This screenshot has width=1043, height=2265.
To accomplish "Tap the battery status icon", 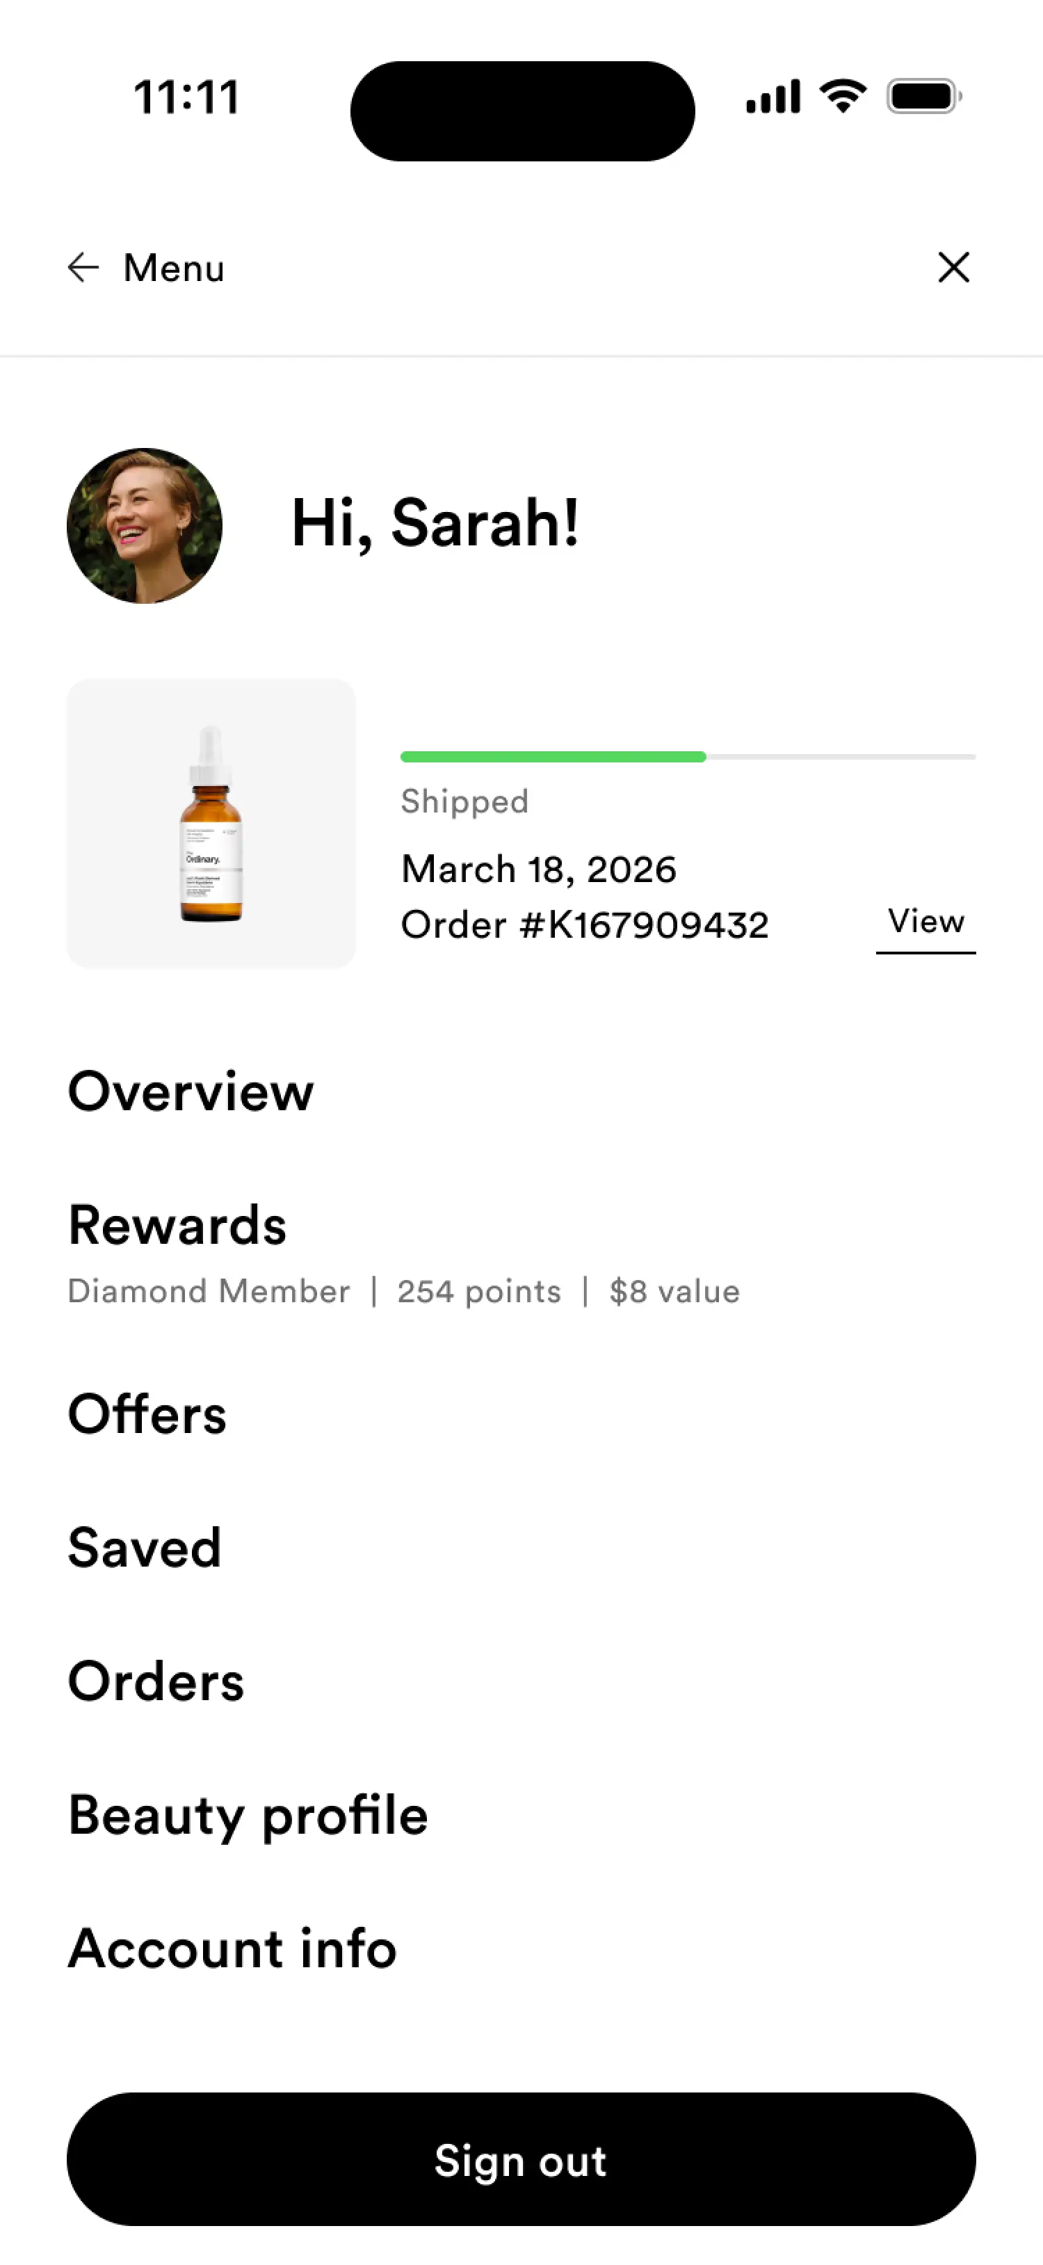I will click(923, 96).
